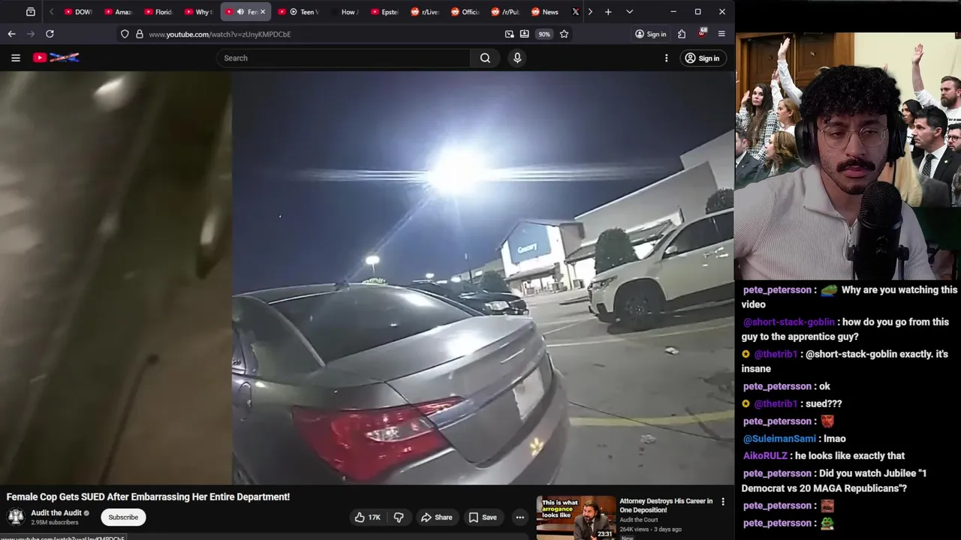Reload the current page
Image resolution: width=961 pixels, height=540 pixels.
[50, 34]
